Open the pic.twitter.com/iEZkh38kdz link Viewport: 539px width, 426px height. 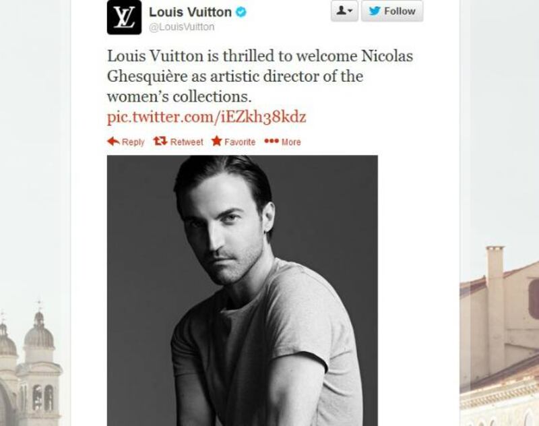point(207,117)
